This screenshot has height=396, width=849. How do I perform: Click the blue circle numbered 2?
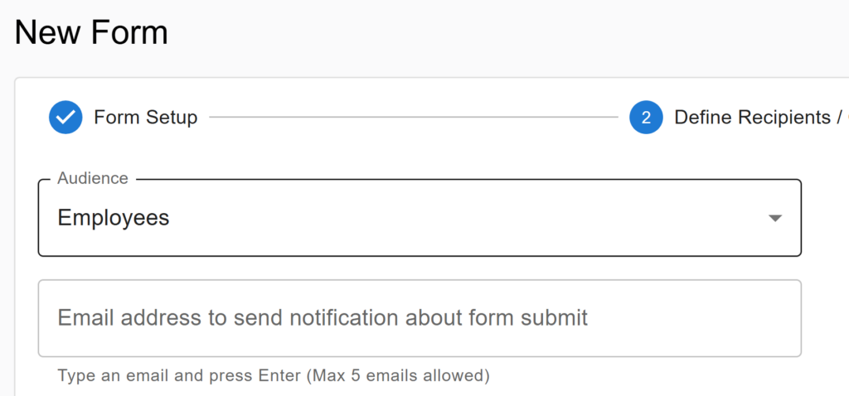coord(646,117)
